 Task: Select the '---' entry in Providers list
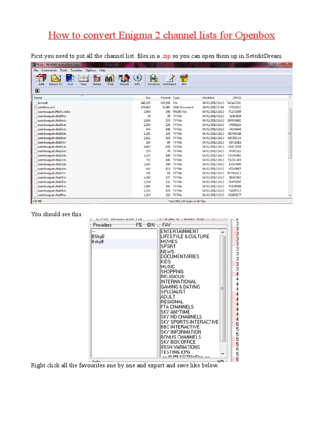coord(124,231)
